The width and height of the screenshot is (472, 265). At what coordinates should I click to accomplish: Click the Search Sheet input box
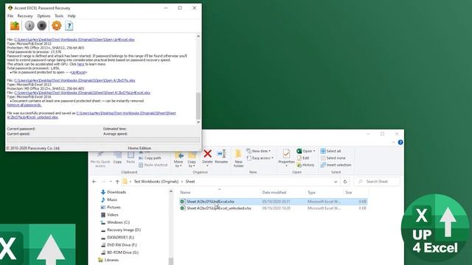pyautogui.click(x=377, y=182)
